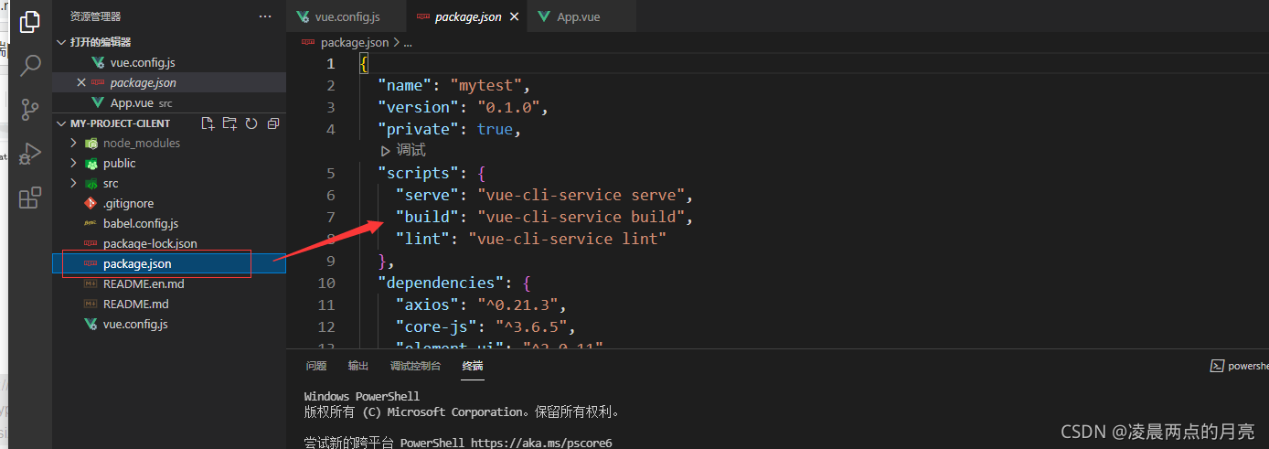The height and width of the screenshot is (449, 1269).
Task: Close the package.json editor tab
Action: coord(514,16)
